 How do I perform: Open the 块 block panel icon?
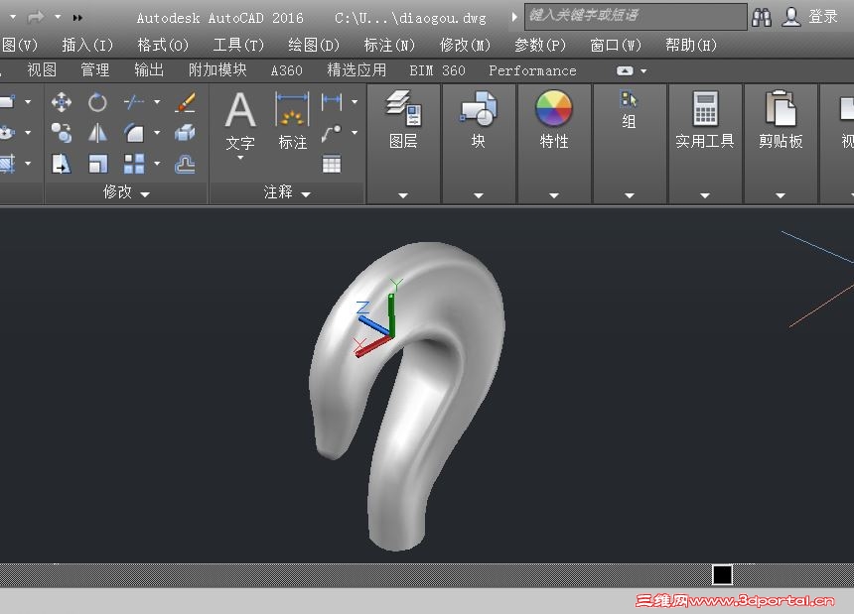[479, 108]
